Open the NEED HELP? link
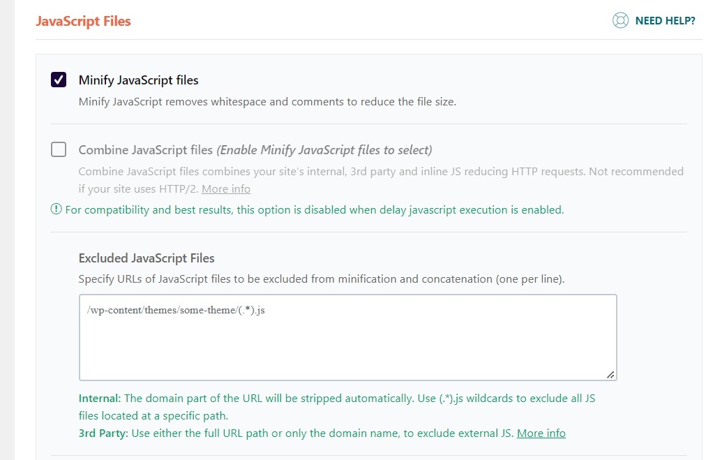The image size is (713, 460). (665, 21)
